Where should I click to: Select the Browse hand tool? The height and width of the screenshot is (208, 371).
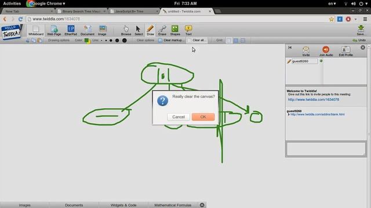[x=126, y=31]
